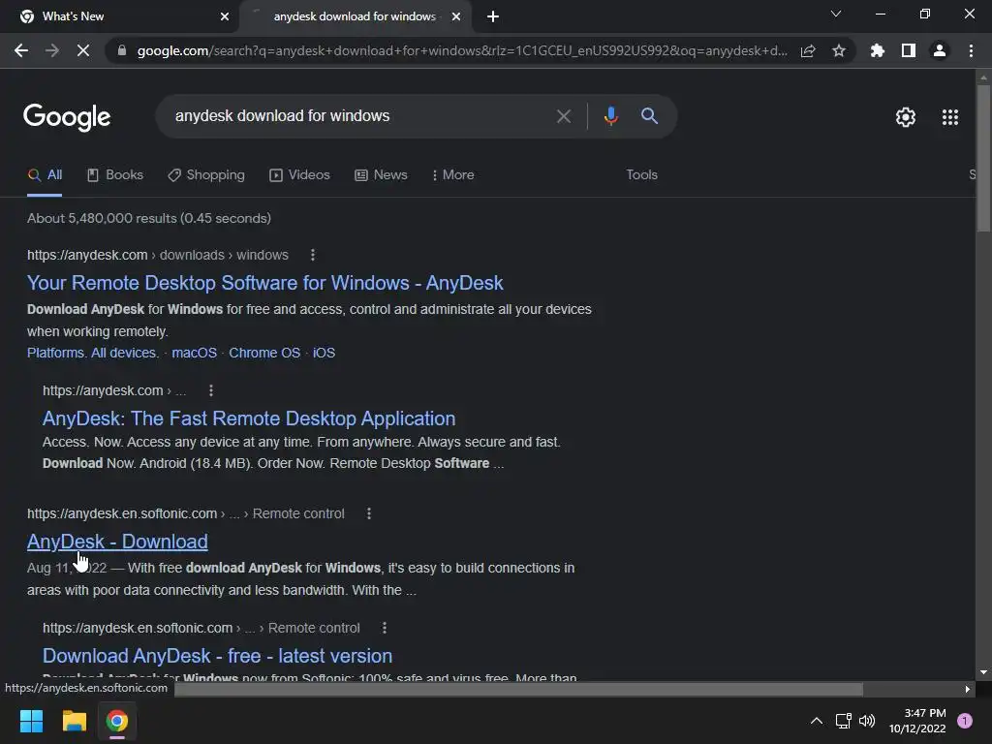The image size is (992, 744).
Task: Go back using browser back arrow
Action: 21,50
